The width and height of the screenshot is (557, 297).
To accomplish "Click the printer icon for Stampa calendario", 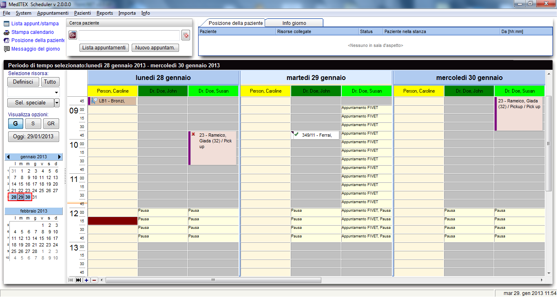I will tap(7, 32).
